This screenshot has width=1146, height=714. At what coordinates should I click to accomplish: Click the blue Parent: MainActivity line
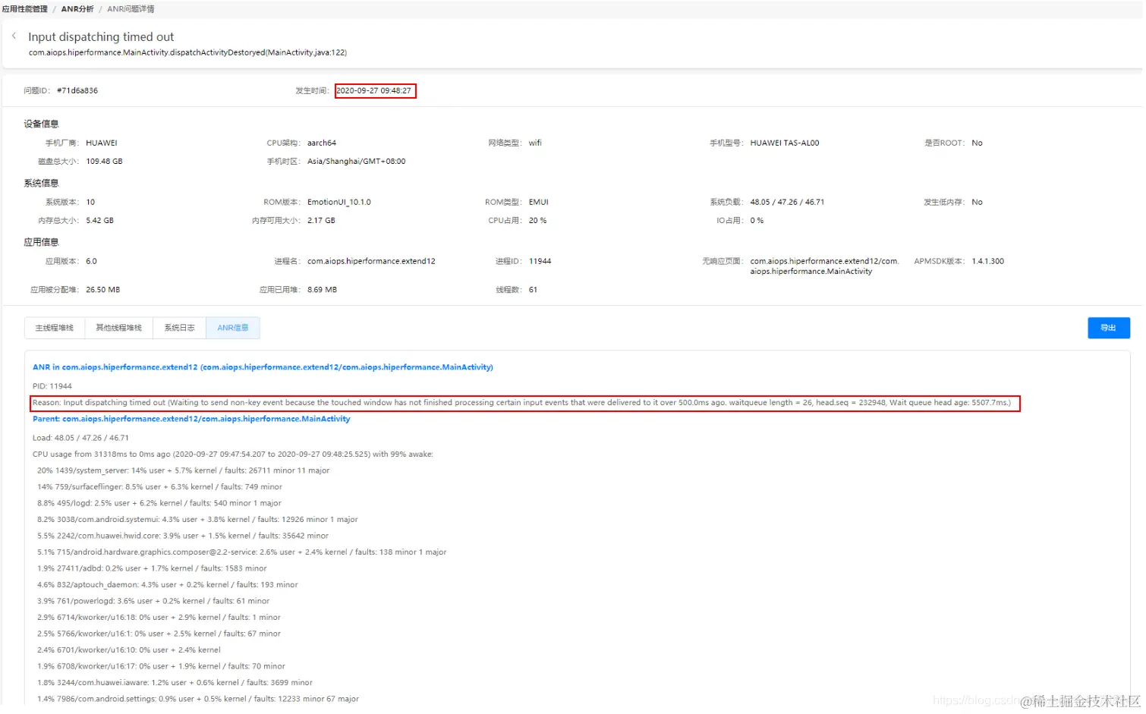[x=191, y=419]
